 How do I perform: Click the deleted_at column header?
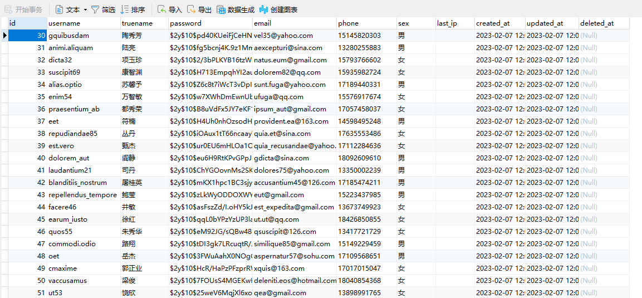[x=604, y=23]
